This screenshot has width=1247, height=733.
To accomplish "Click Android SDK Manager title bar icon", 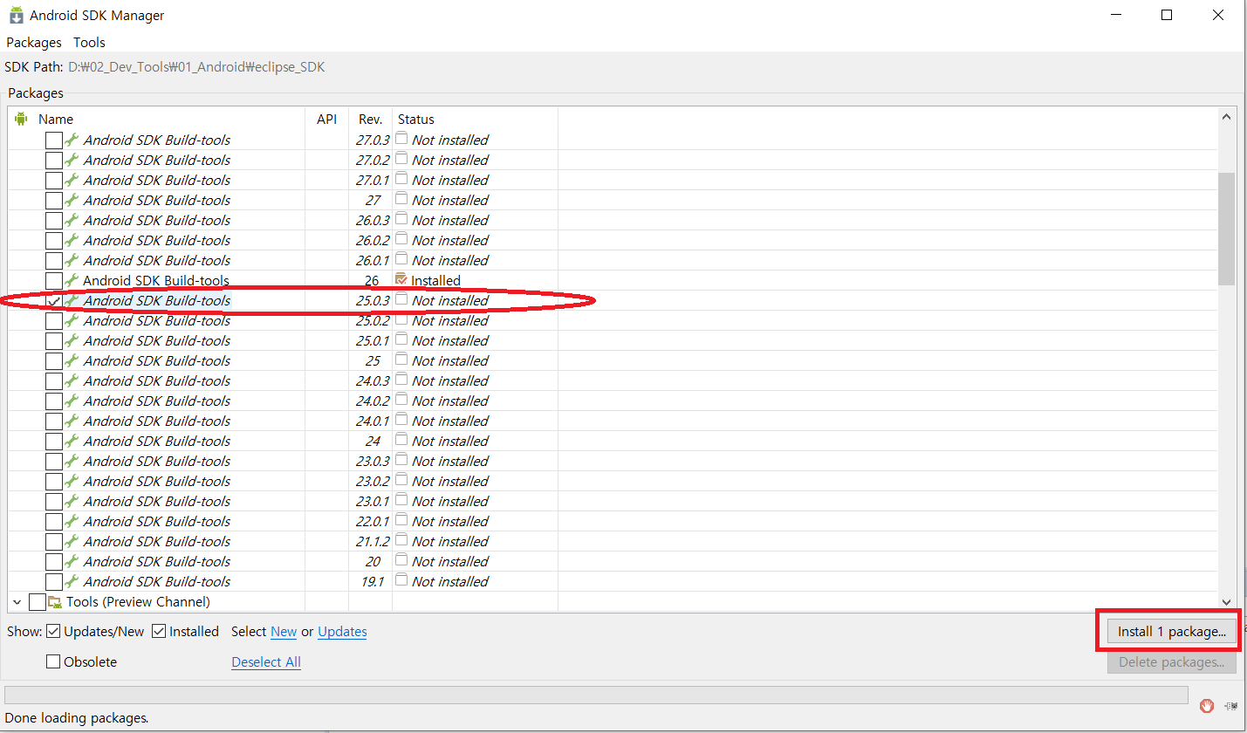I will (x=16, y=15).
